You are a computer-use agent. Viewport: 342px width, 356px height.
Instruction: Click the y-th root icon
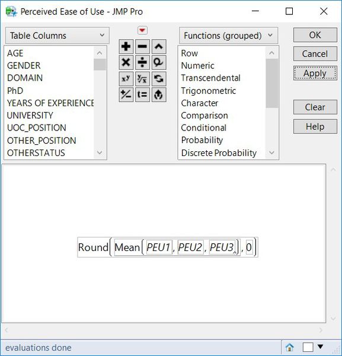point(142,78)
